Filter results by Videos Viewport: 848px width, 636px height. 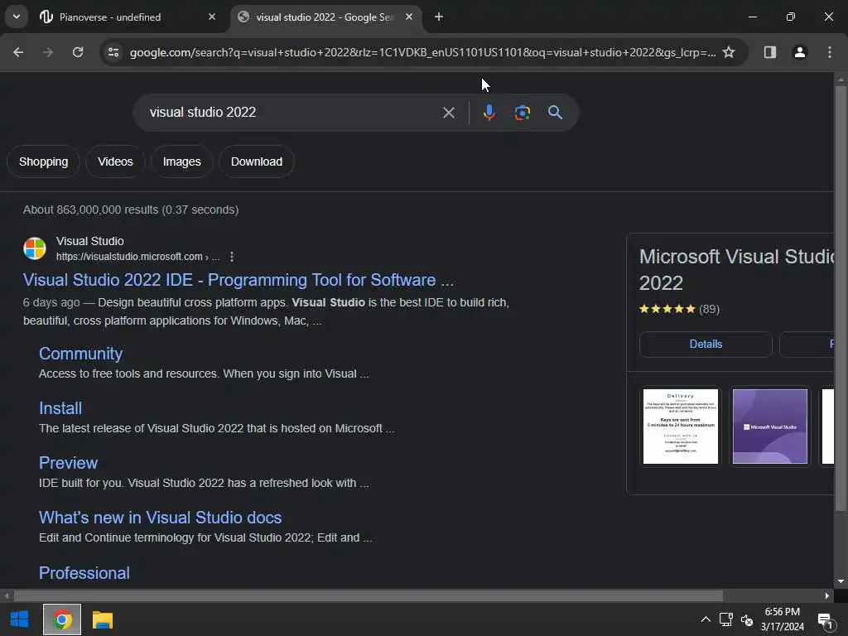(x=115, y=161)
